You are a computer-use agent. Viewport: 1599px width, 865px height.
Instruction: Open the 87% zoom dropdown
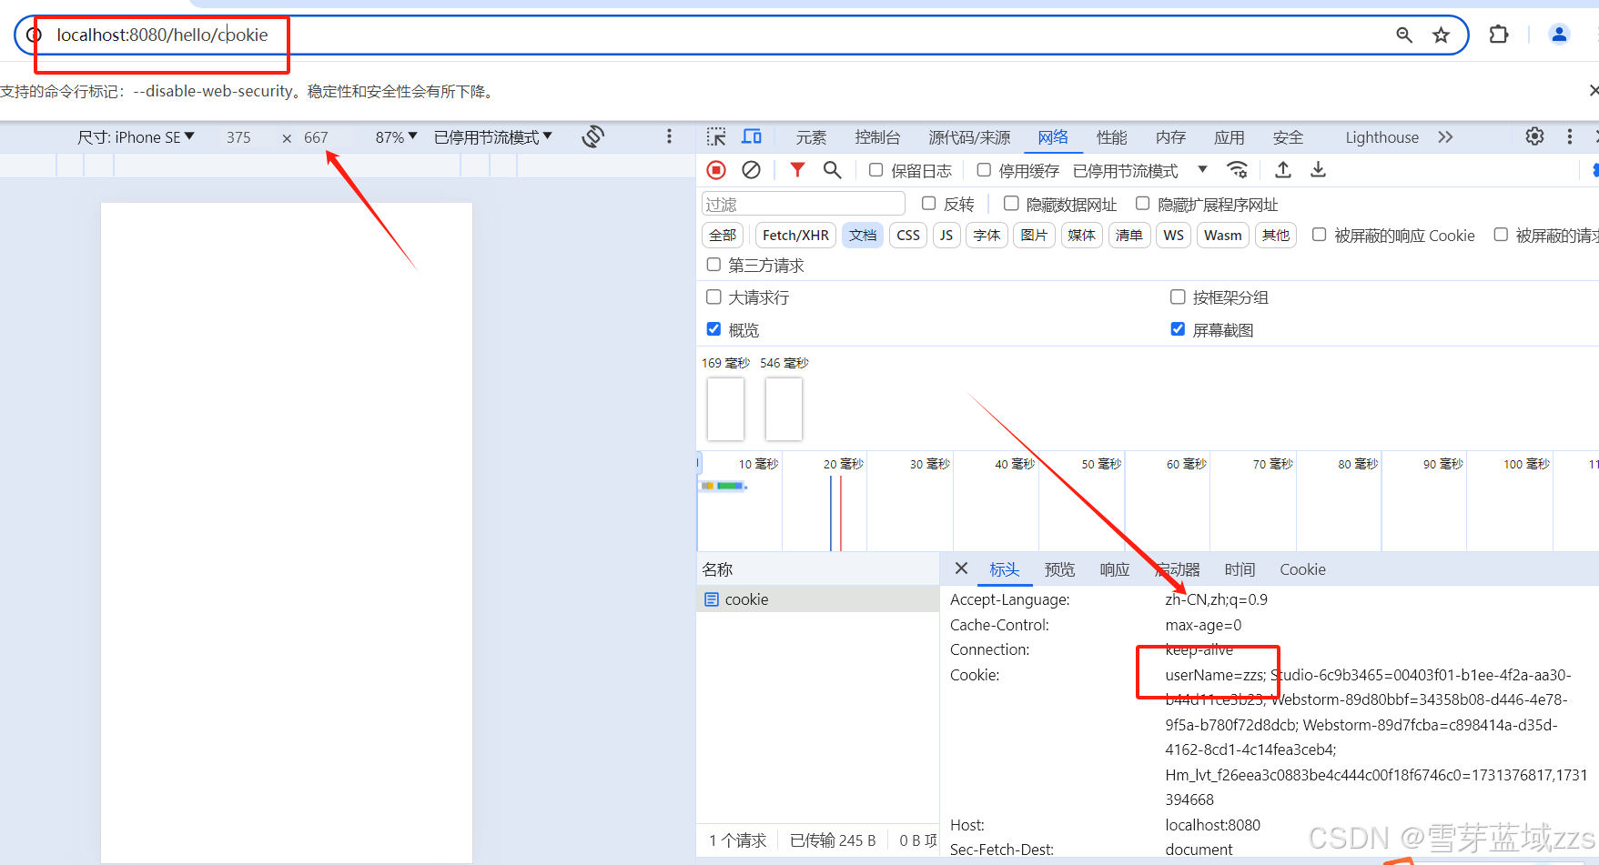395,136
